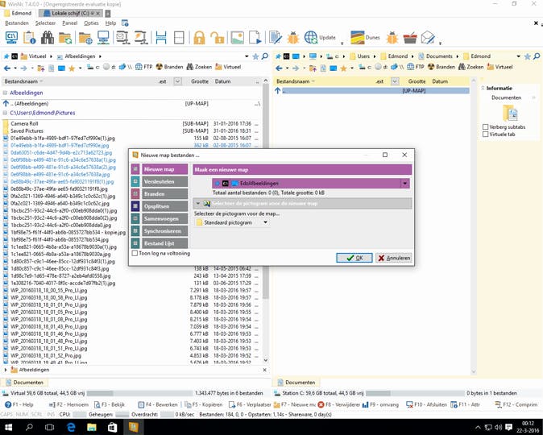Open the left panel .ext column dropdown
543x435 pixels.
(178, 81)
